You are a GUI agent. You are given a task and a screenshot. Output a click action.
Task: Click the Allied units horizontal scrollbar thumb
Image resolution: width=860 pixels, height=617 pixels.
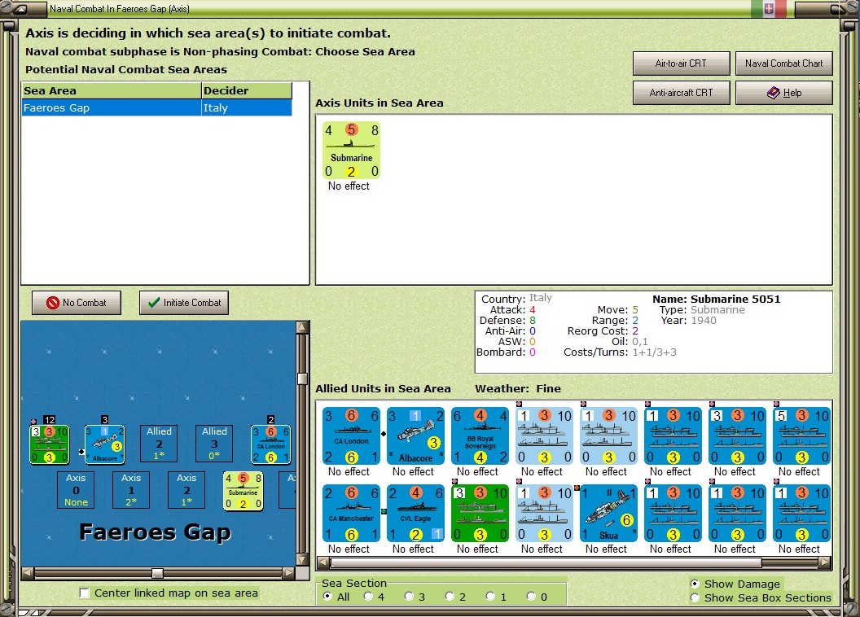[546, 562]
